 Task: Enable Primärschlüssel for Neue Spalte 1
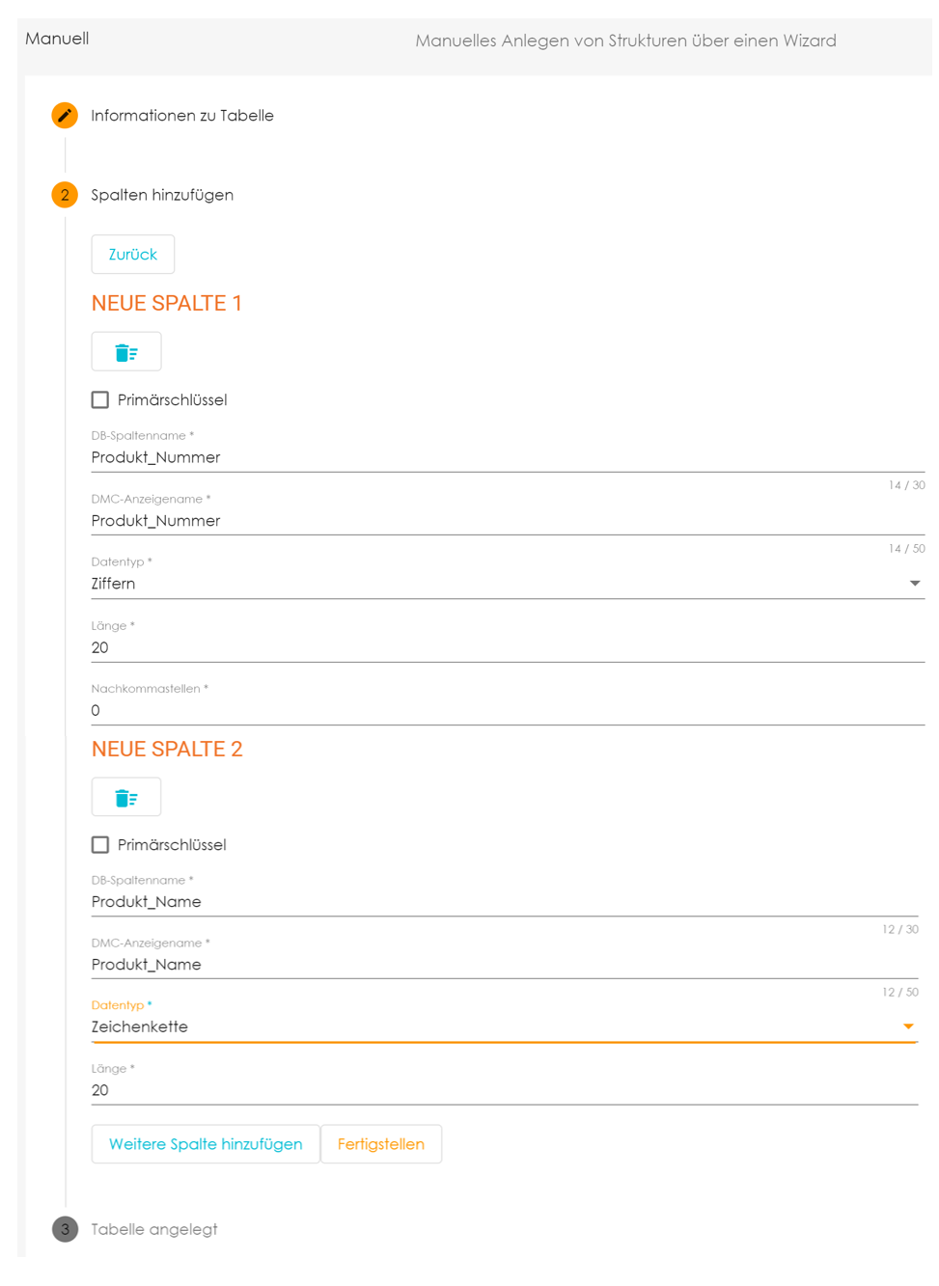coord(100,399)
